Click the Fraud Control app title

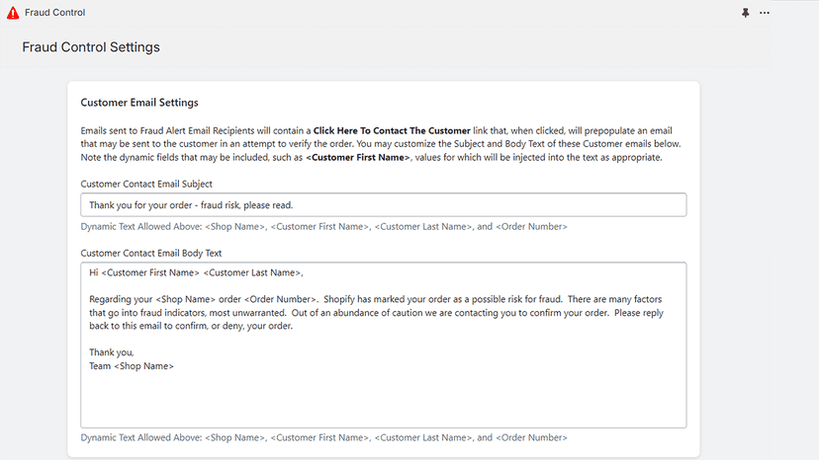(x=54, y=13)
